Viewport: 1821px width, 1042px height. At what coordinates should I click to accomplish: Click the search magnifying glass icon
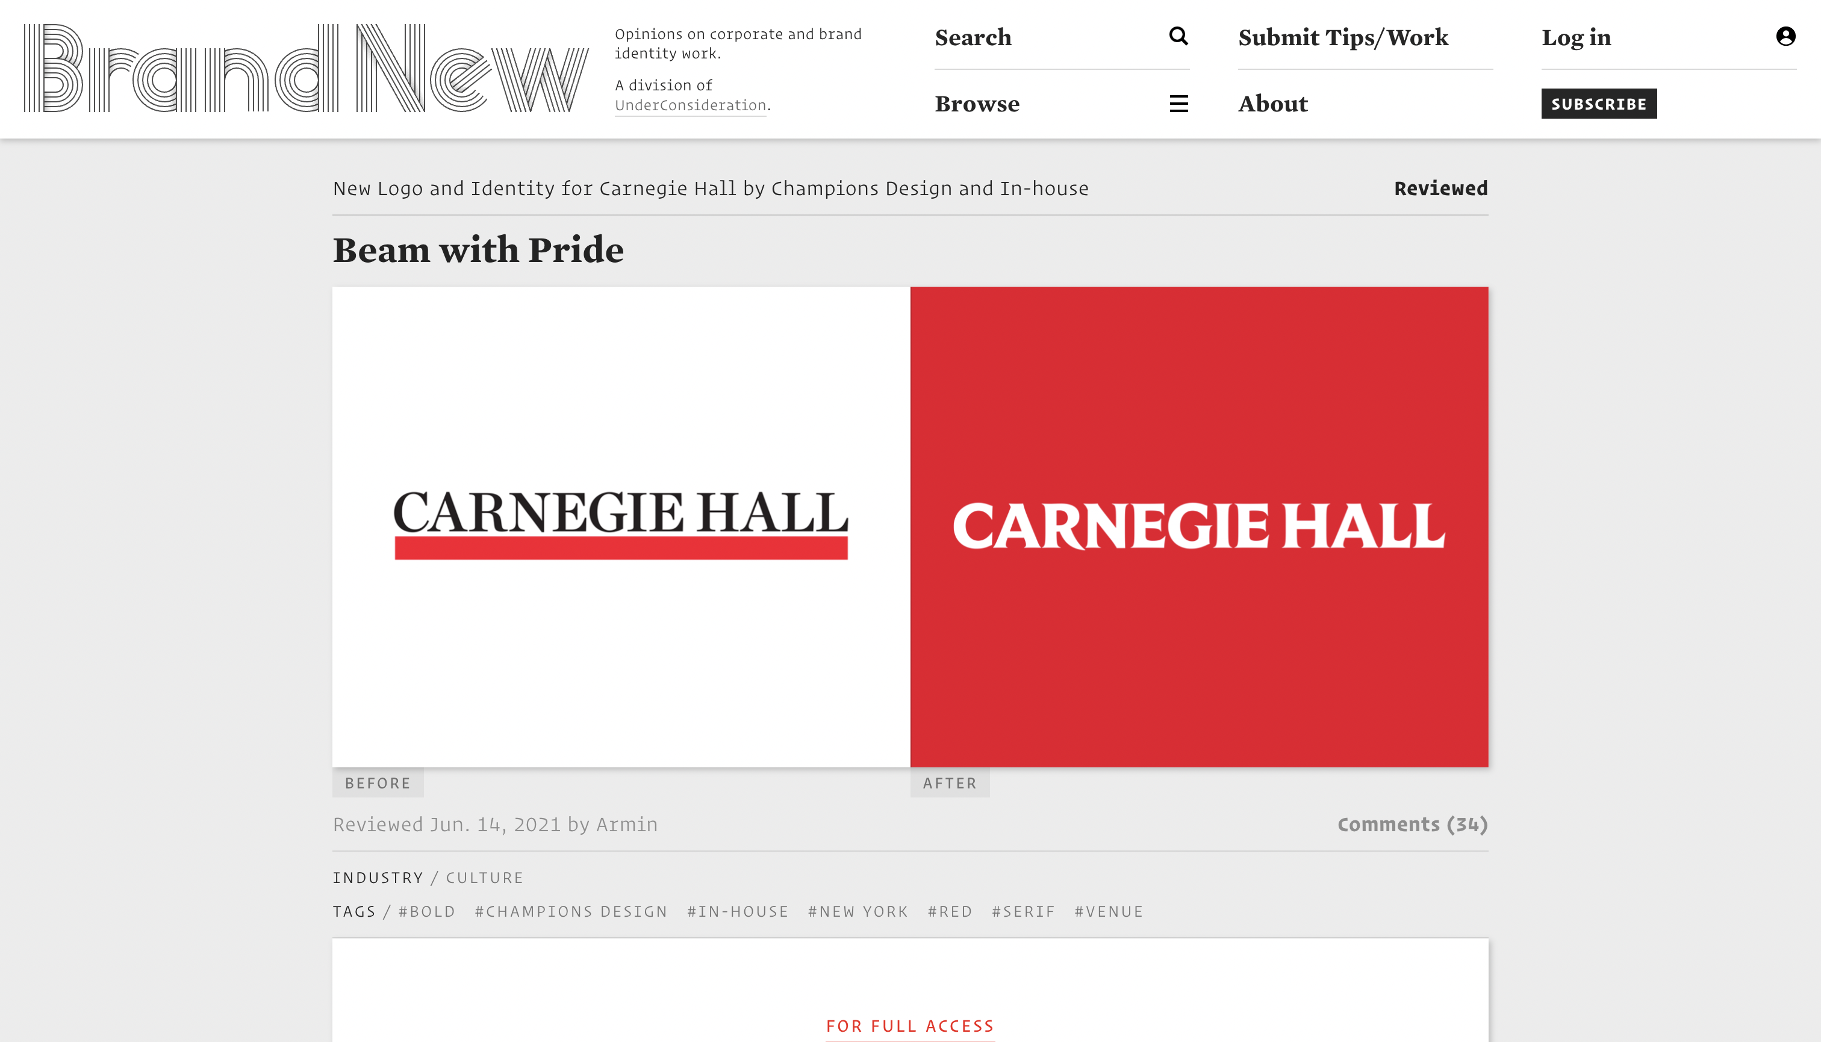click(x=1178, y=36)
